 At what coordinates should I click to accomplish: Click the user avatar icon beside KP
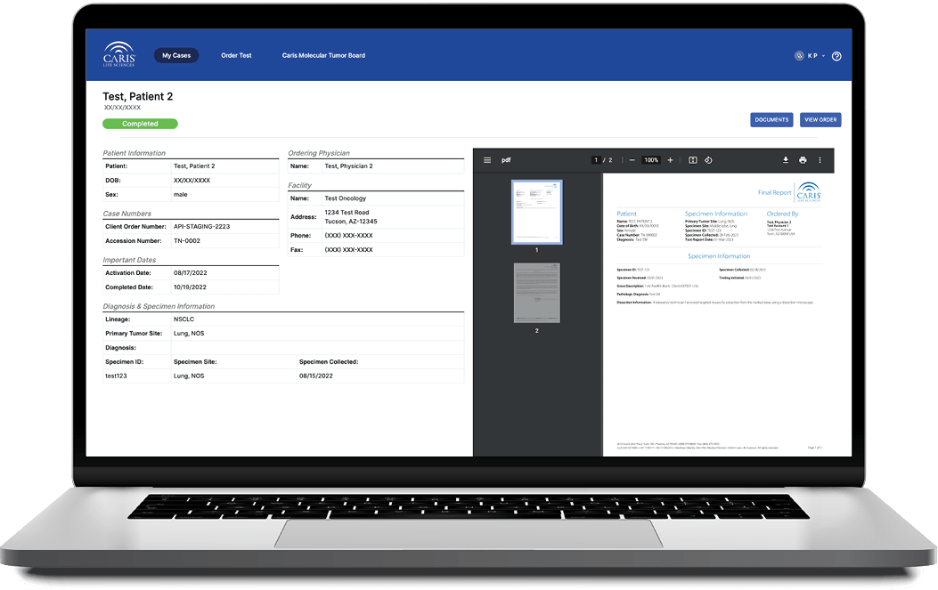pyautogui.click(x=799, y=56)
